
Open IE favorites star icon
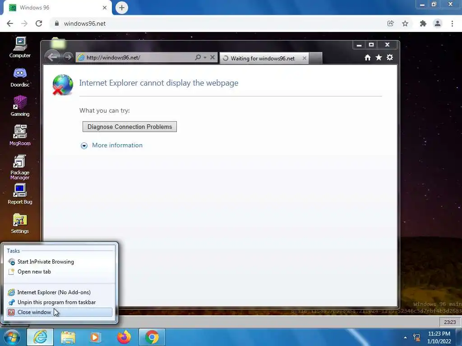tap(379, 57)
